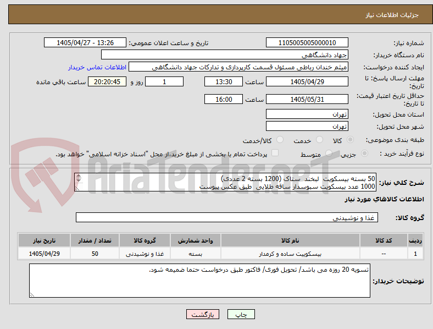Select the جزیی purchase type radio
The height and width of the screenshot is (329, 433).
pyautogui.click(x=364, y=153)
